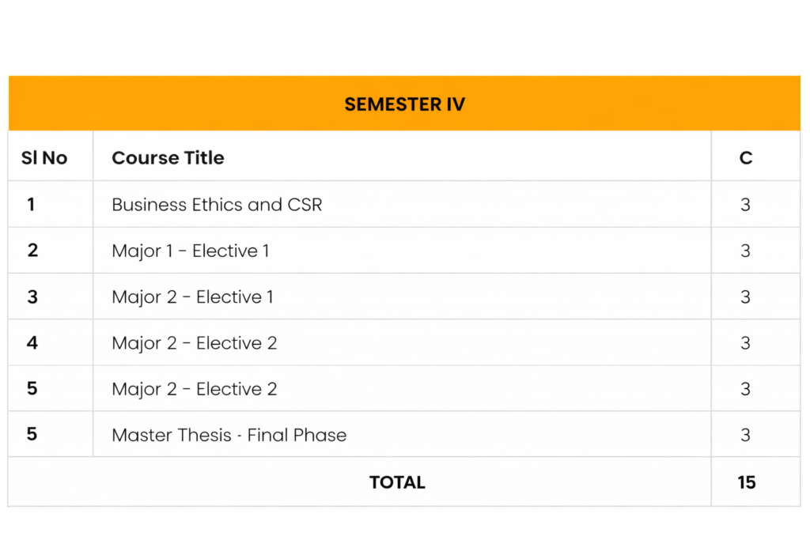Select serial number 1 cell
Image resolution: width=810 pixels, height=540 pixels.
32,205
